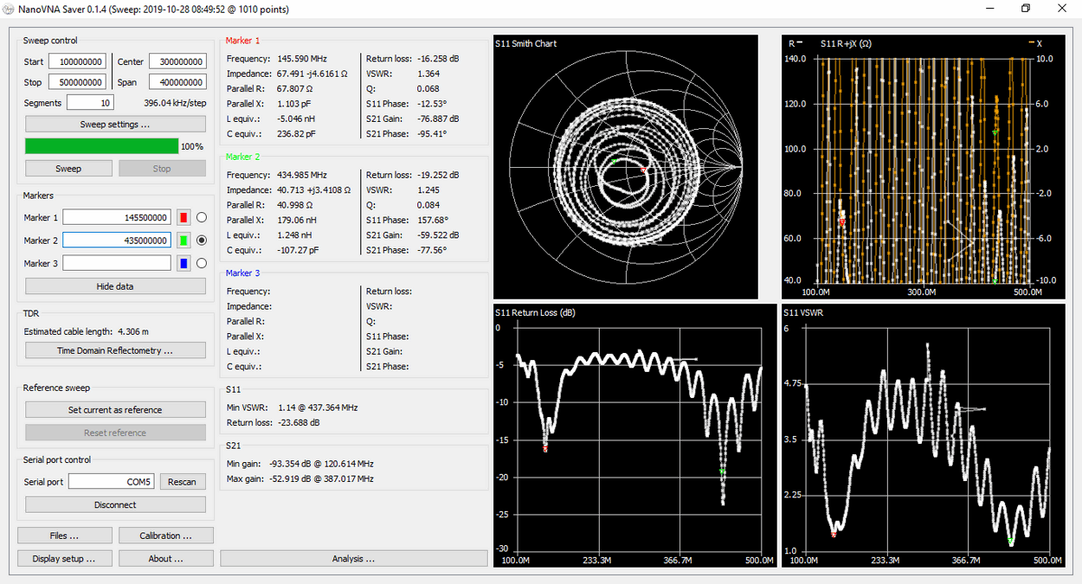Open the green Marker 2 color picker
This screenshot has width=1082, height=584.
(184, 241)
